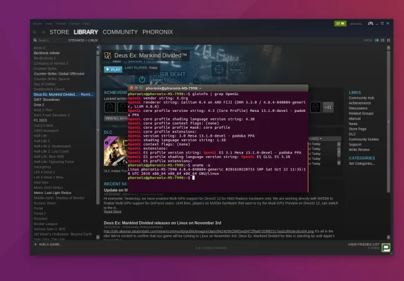
Task: Select BioShock Infinite in the game list
Action: [x=47, y=53]
